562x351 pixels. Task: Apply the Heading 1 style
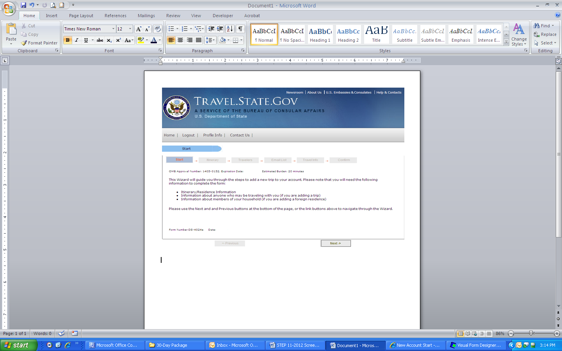(x=320, y=34)
